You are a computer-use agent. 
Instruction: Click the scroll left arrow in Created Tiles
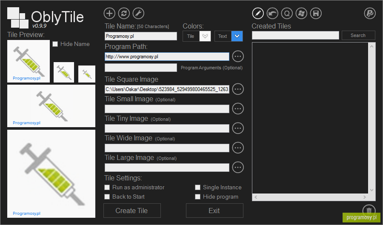click(256, 197)
